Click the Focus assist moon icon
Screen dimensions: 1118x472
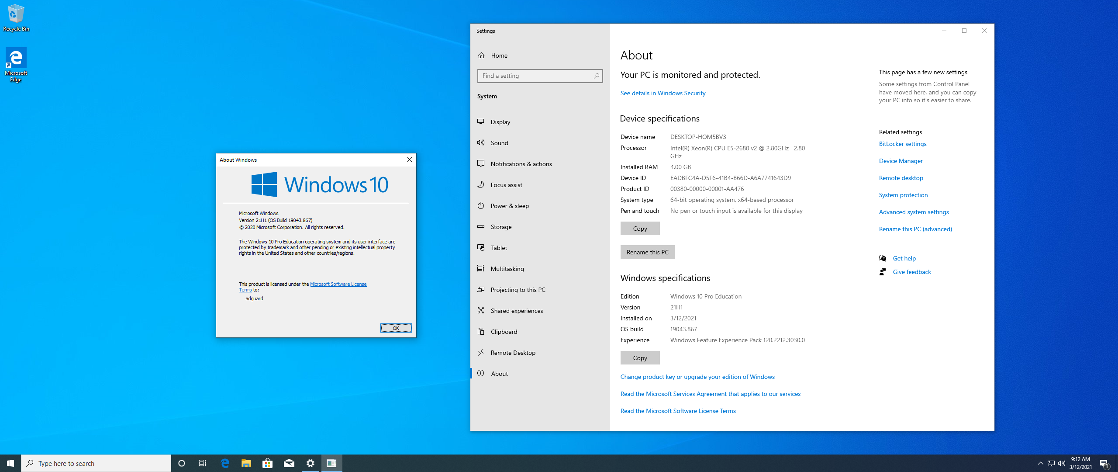[481, 184]
